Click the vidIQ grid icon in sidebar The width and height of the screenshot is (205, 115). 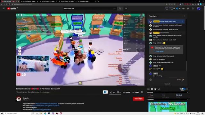[x=148, y=89]
